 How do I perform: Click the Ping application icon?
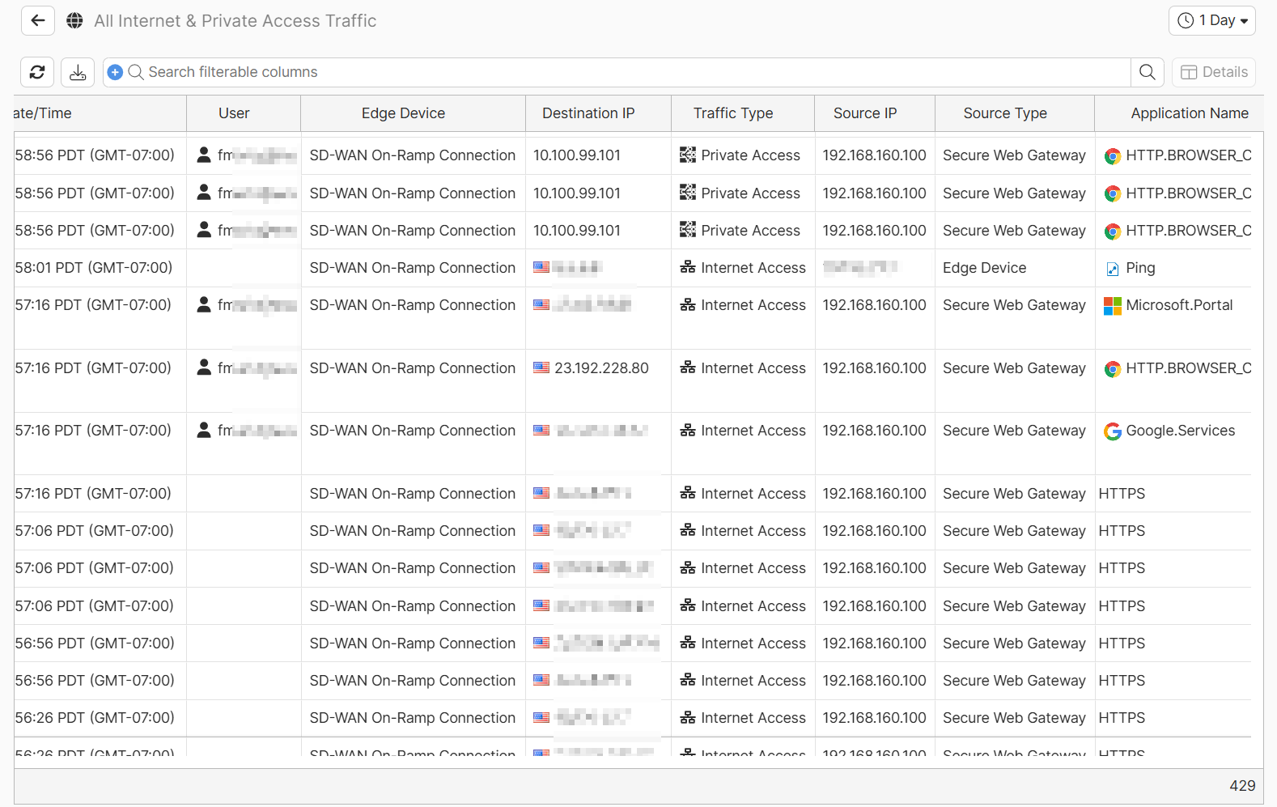pos(1113,269)
